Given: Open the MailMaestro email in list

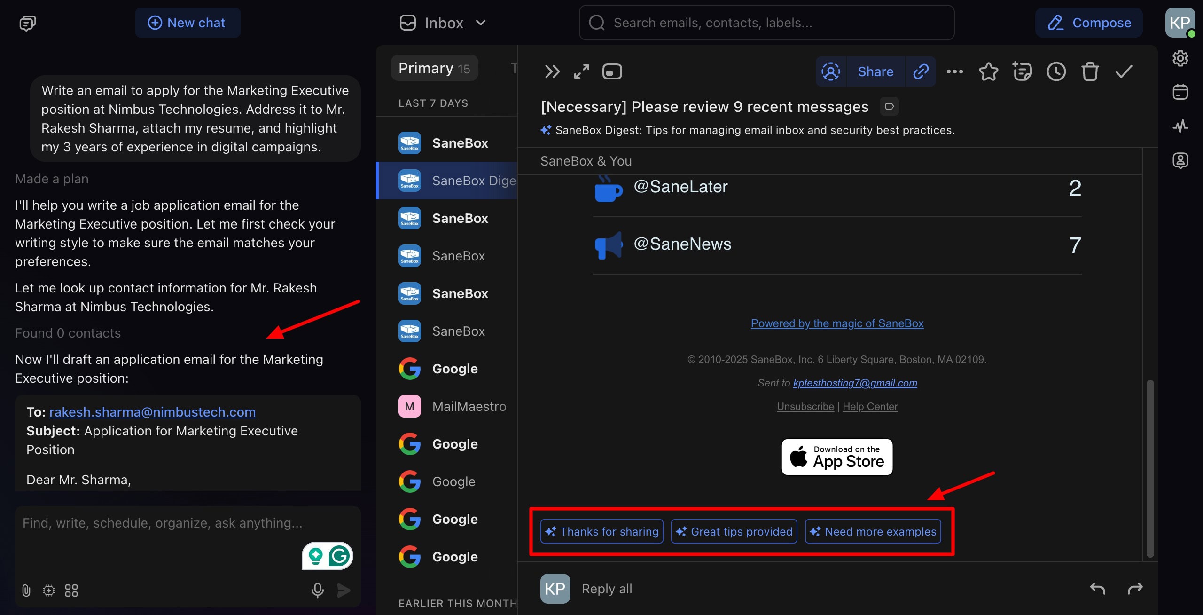Looking at the screenshot, I should [469, 406].
